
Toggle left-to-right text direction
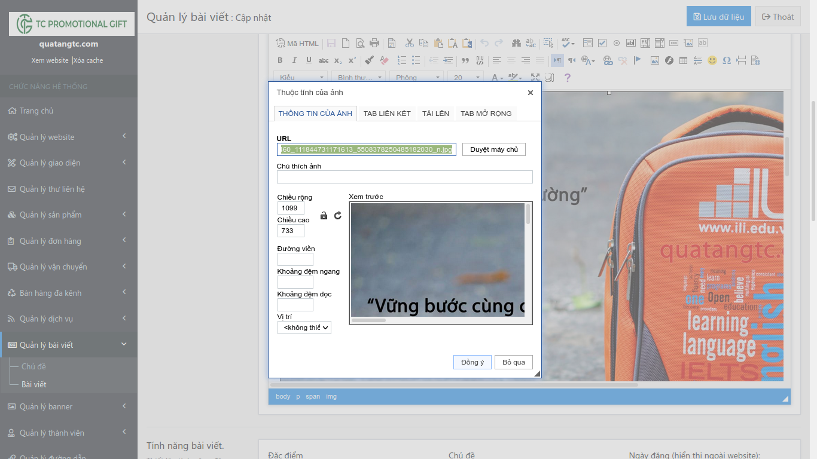557,60
